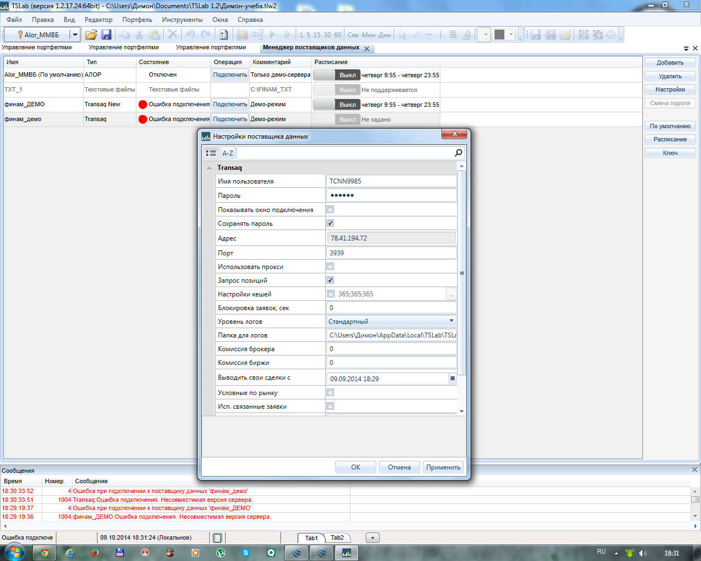The height and width of the screenshot is (561, 701).
Task: Click the document properties icon in toolbar
Action: (223, 35)
